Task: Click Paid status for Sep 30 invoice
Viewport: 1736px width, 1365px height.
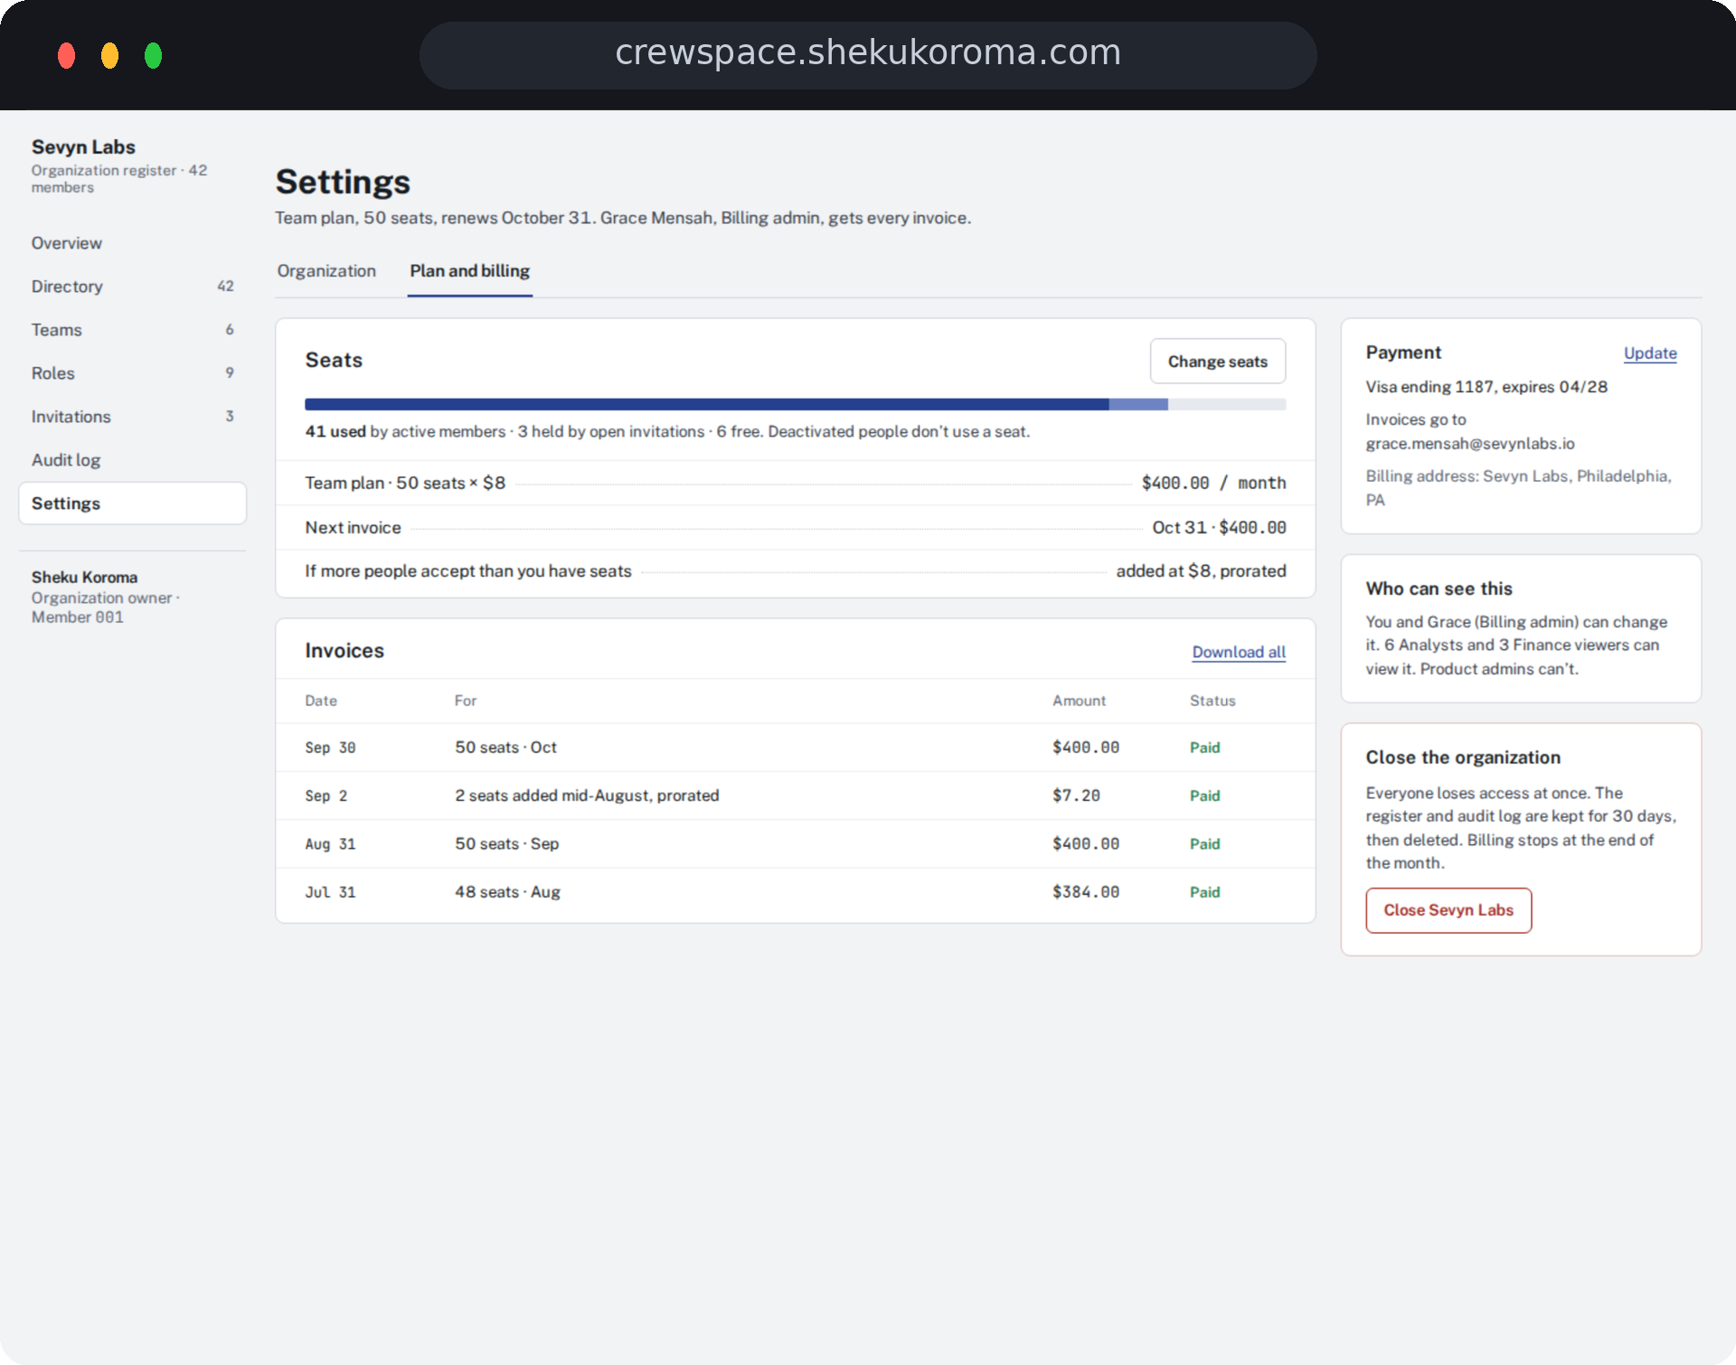Action: click(x=1204, y=748)
